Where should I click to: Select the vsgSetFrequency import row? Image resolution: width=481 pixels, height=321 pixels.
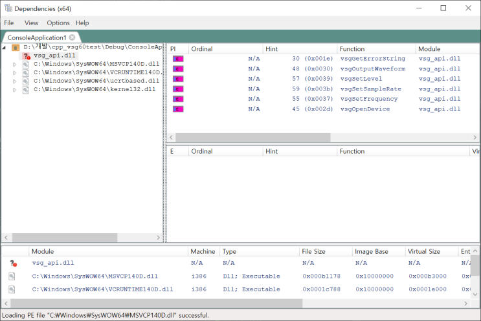pyautogui.click(x=370, y=99)
